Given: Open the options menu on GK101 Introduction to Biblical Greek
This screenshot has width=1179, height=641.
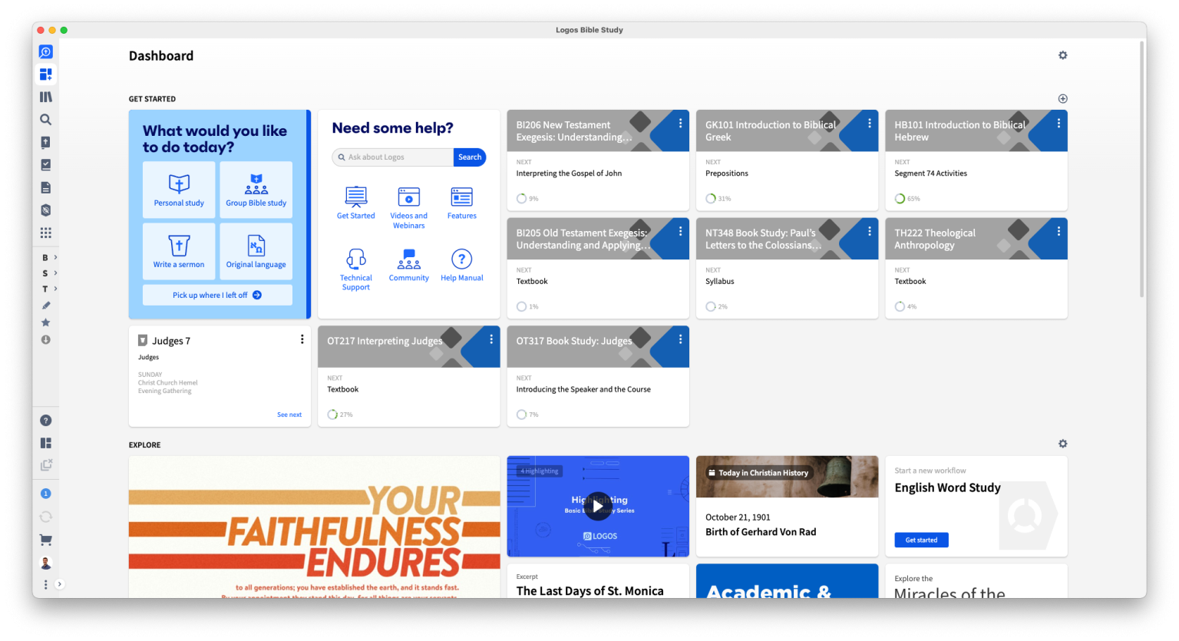Looking at the screenshot, I should tap(868, 122).
